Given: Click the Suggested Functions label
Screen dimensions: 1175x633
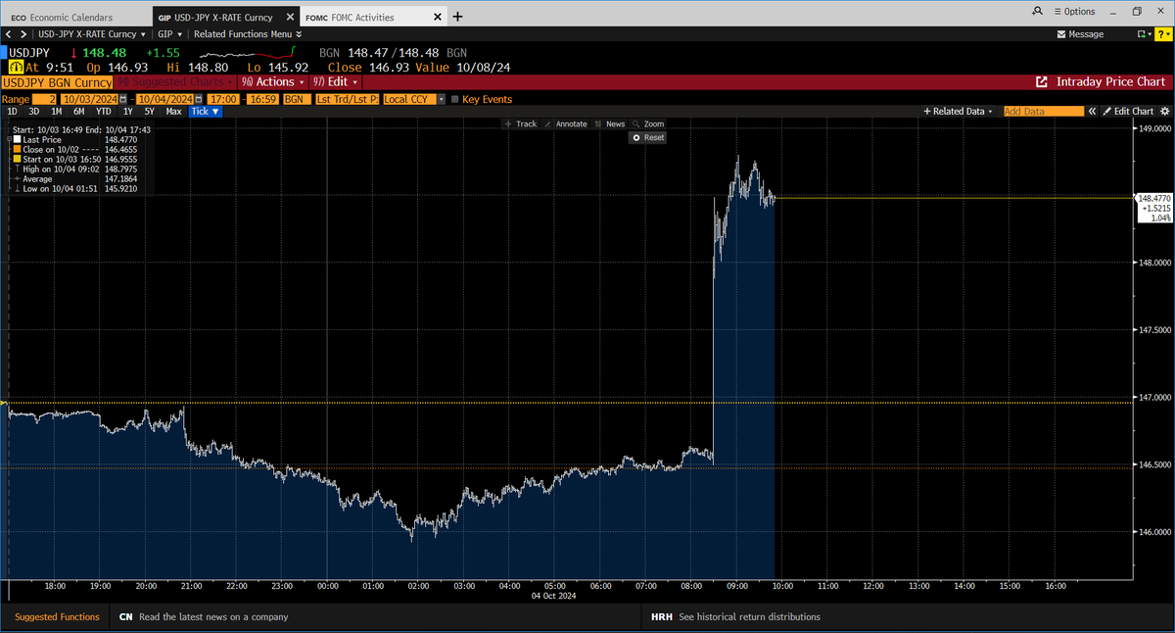Looking at the screenshot, I should pos(57,617).
